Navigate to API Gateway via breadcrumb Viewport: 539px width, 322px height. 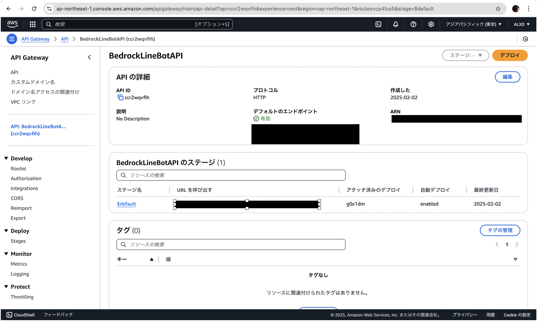pyautogui.click(x=35, y=39)
